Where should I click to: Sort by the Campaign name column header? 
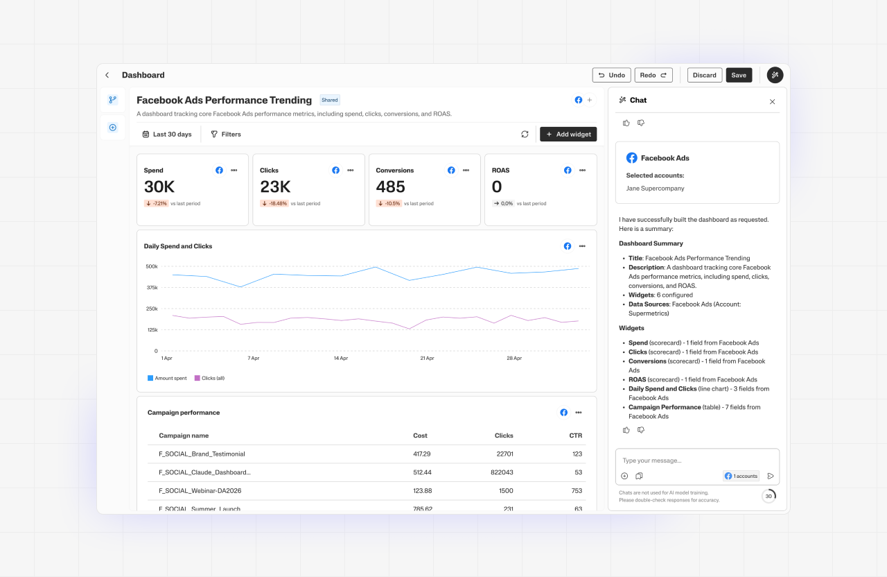click(x=184, y=436)
